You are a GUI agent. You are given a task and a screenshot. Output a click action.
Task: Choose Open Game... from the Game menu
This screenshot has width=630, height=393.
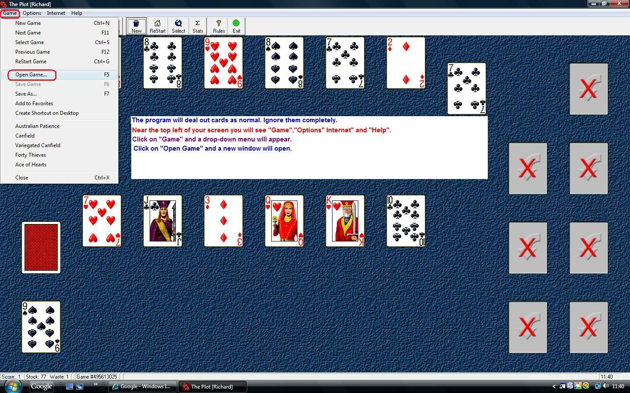(x=31, y=75)
